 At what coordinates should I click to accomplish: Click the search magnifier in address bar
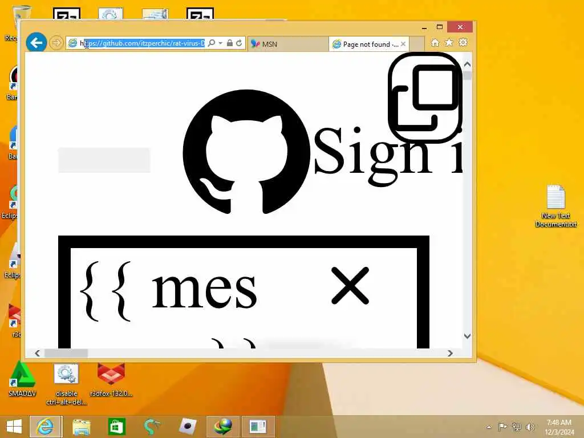coord(211,43)
